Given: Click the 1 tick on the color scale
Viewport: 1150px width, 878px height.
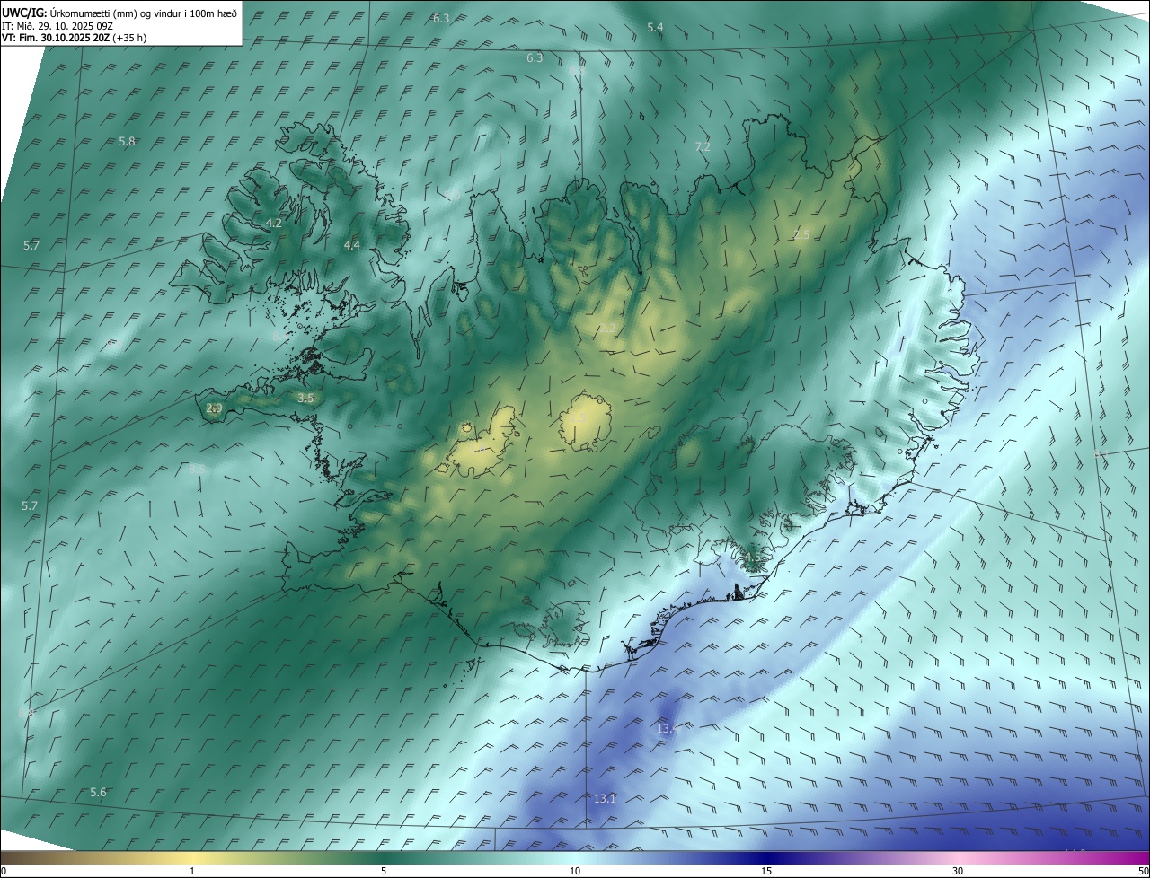Looking at the screenshot, I should [x=192, y=871].
